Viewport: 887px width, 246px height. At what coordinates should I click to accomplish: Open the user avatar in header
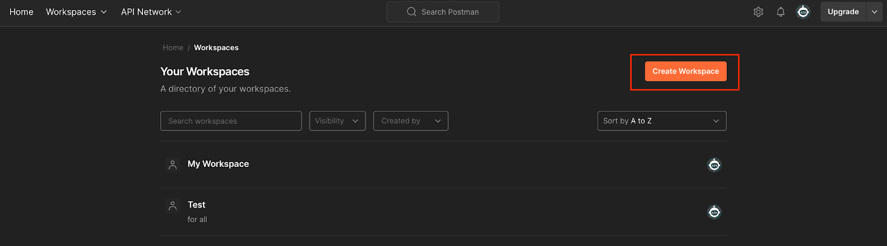[x=803, y=12]
